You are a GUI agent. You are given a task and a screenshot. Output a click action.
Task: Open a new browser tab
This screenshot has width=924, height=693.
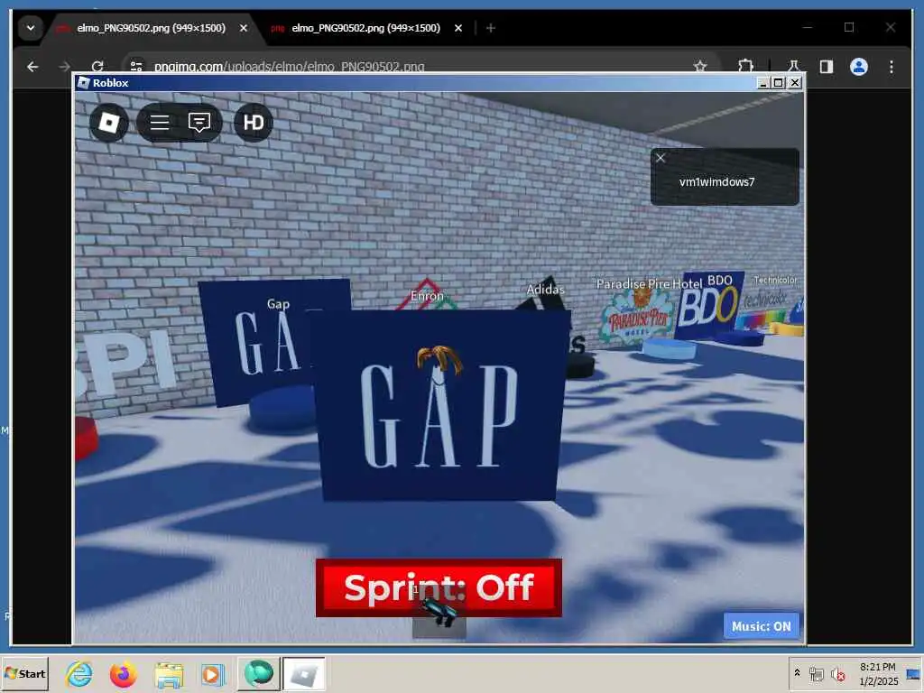[x=490, y=28]
